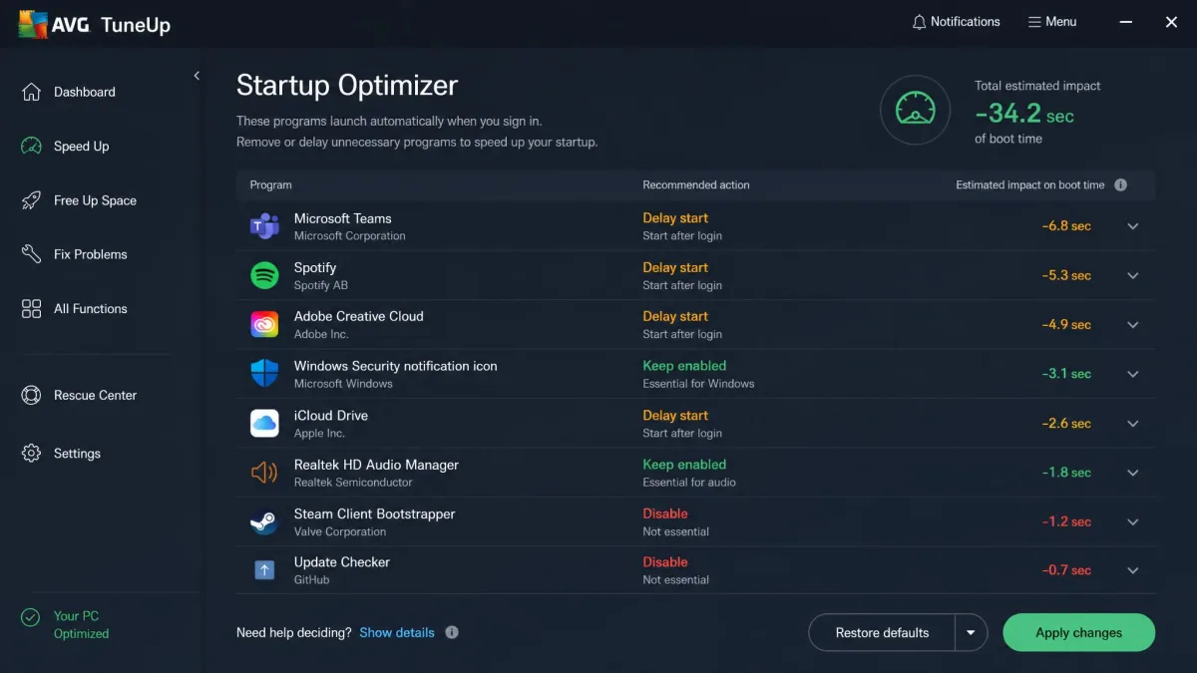Open Rescue Center in the sidebar

pyautogui.click(x=95, y=395)
